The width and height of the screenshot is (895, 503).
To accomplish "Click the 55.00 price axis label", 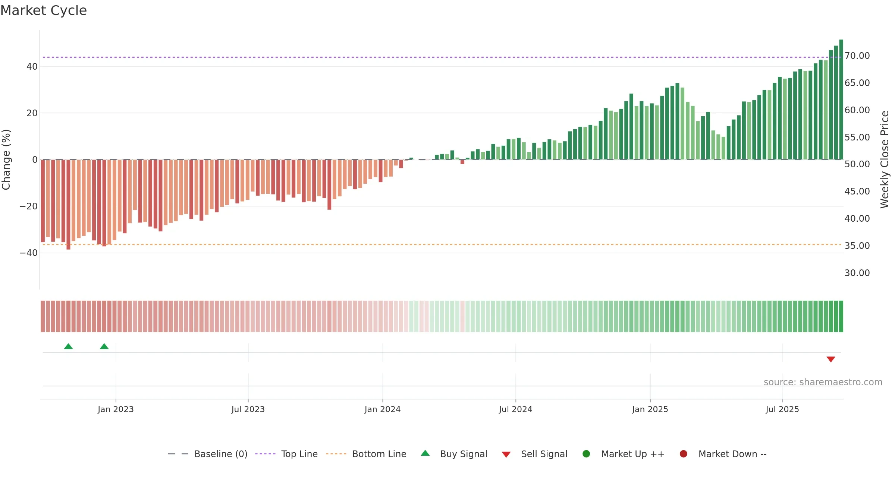I will point(857,137).
